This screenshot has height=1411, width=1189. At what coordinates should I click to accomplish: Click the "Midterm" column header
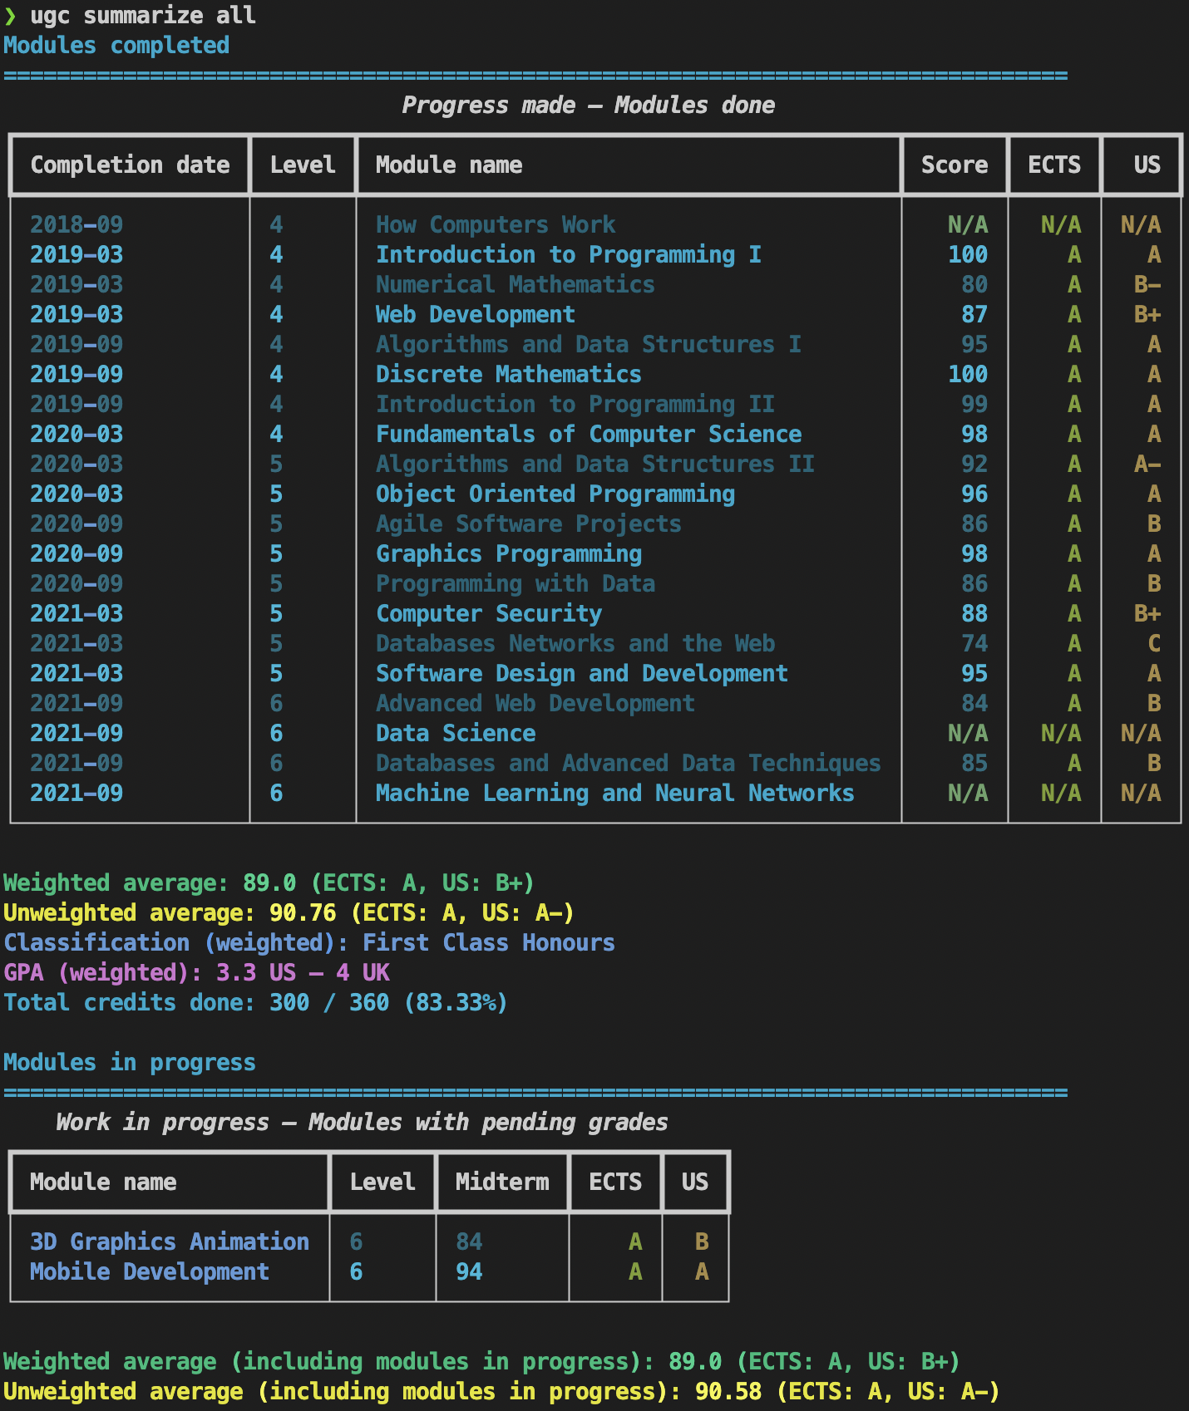coord(501,1182)
